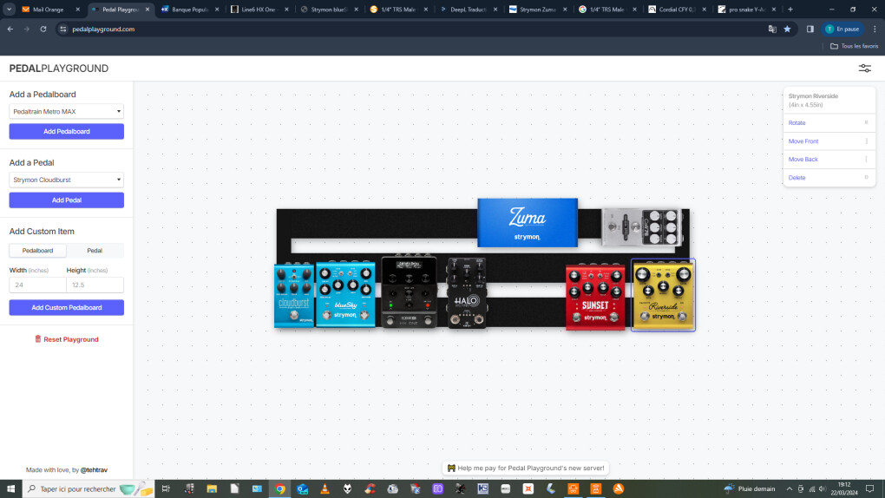Screen dimensions: 885x498
Task: Show hidden system tray icons
Action: pos(790,489)
